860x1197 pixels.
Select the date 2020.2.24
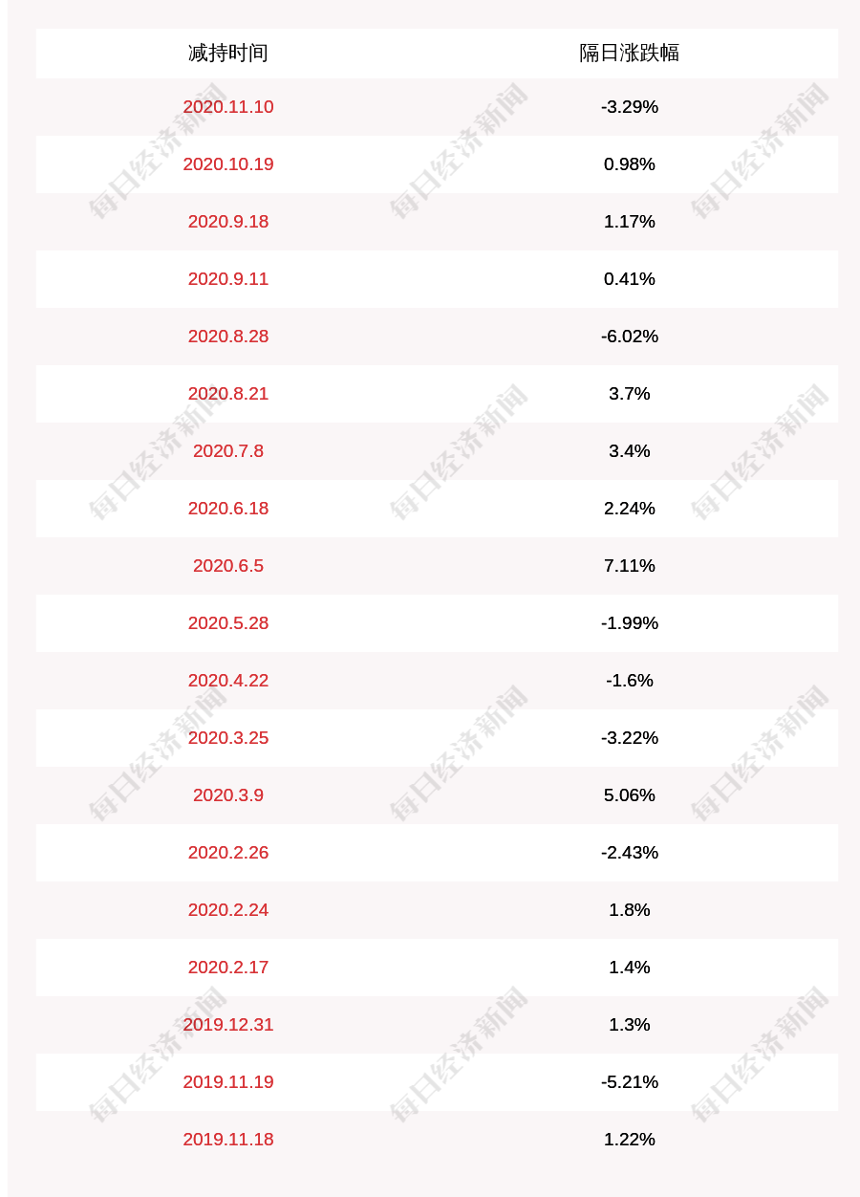click(227, 910)
